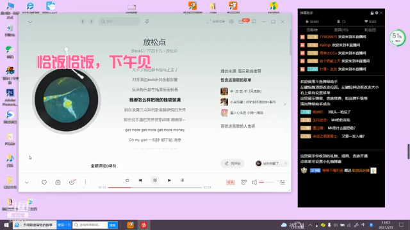Click the write comment button
The image size is (410, 230).
click(233, 164)
